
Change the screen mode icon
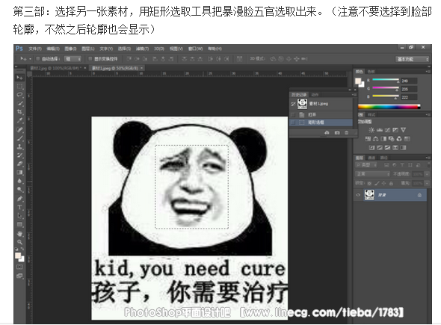click(19, 276)
